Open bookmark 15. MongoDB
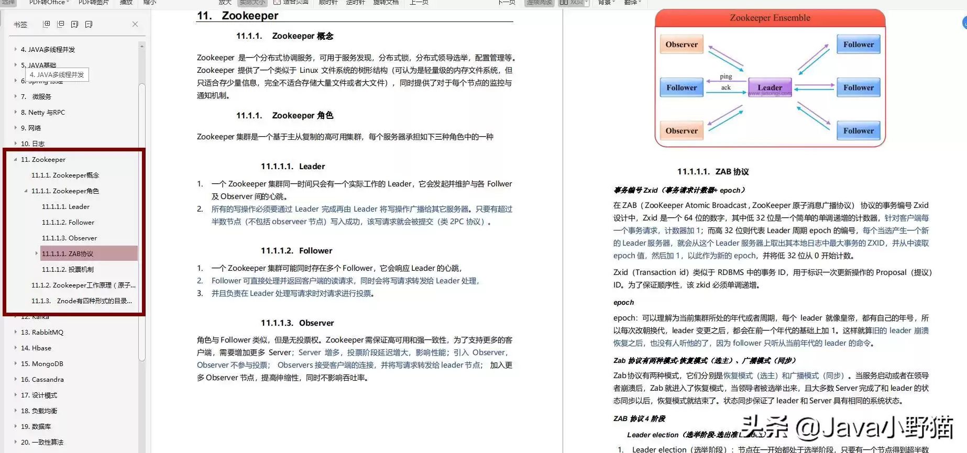This screenshot has height=453, width=967. (x=42, y=363)
